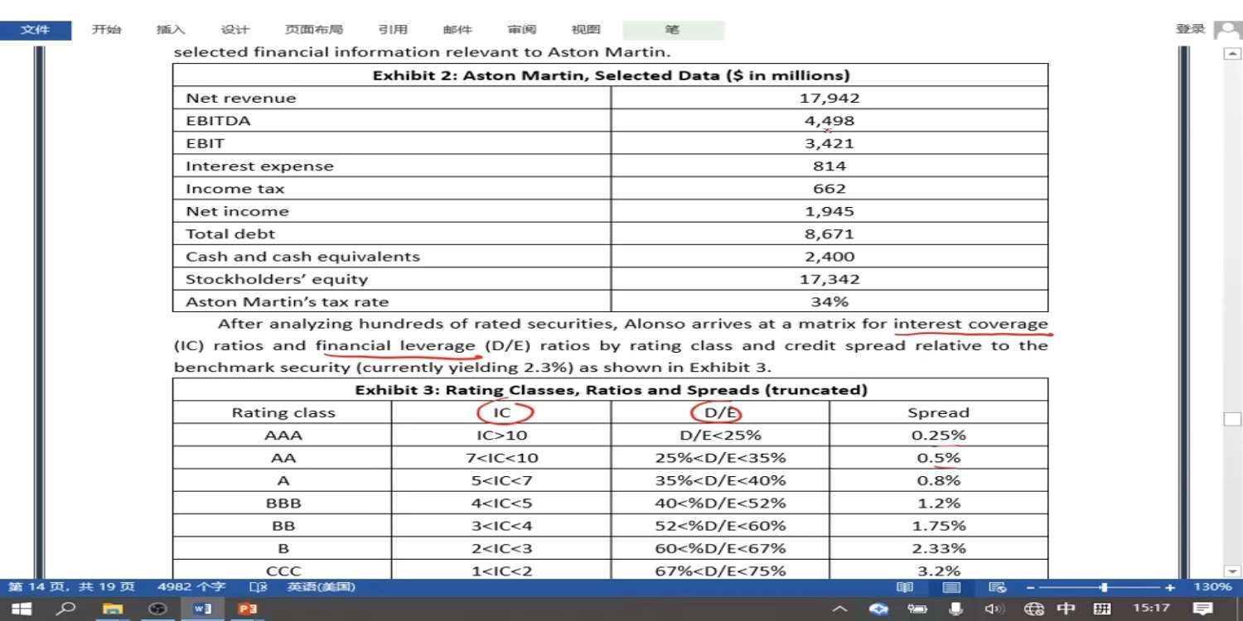Select Print Layout view button
The height and width of the screenshot is (621, 1243).
[951, 587]
